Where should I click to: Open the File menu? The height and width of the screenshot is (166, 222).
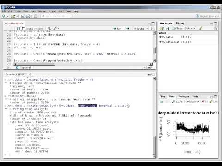[x=4, y=12]
